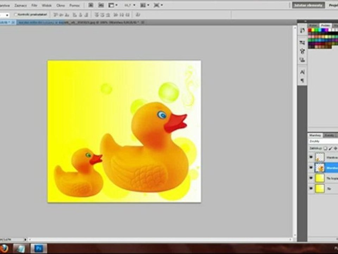Click the Photoshop taskbar button
This screenshot has width=338, height=254.
tap(39, 249)
